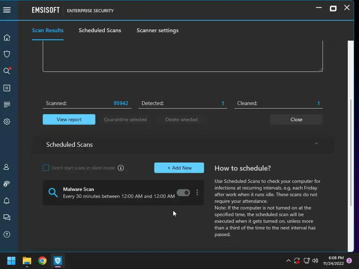Open Settings gear in sidebar
This screenshot has height=269, width=359.
[x=7, y=122]
